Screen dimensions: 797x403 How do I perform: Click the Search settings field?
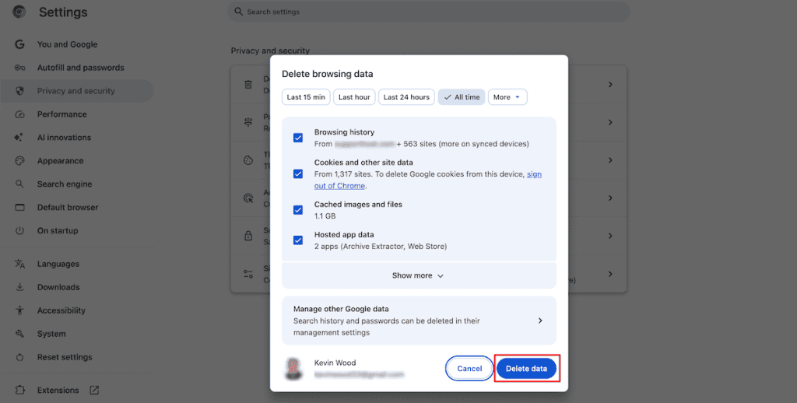coord(429,11)
